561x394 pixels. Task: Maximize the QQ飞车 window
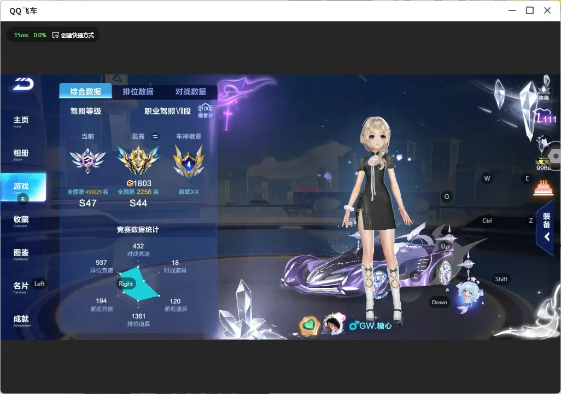click(x=530, y=11)
